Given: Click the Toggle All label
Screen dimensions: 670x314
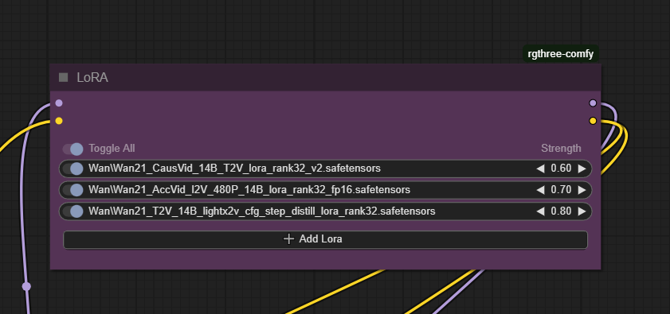Looking at the screenshot, I should coord(112,149).
